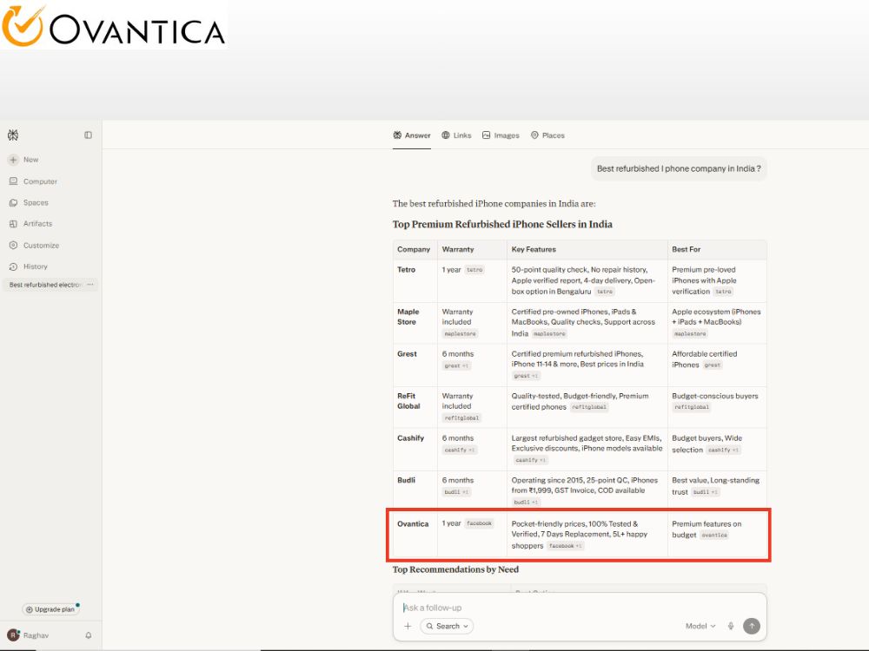
Task: Open options menu for Best refurbished thread
Action: 90,285
